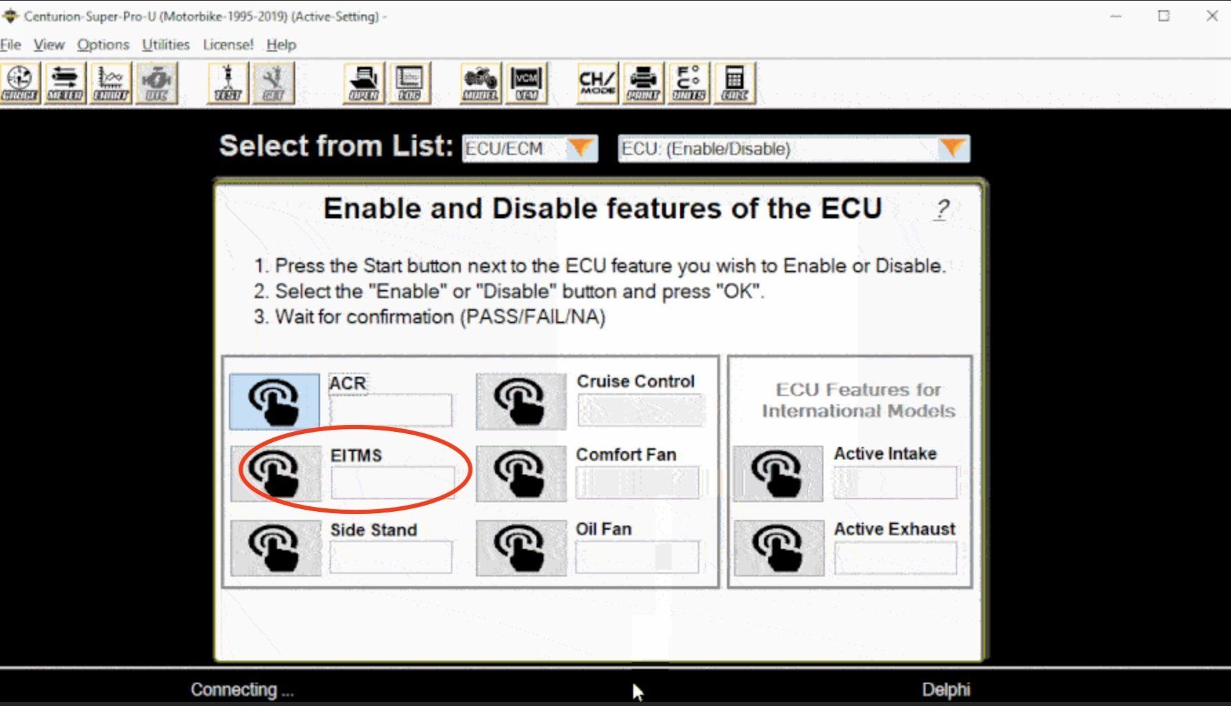Expand the ECU/ECM dropdown list
This screenshot has width=1231, height=706.
pyautogui.click(x=581, y=148)
